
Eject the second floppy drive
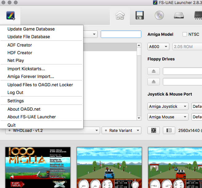[154, 82]
